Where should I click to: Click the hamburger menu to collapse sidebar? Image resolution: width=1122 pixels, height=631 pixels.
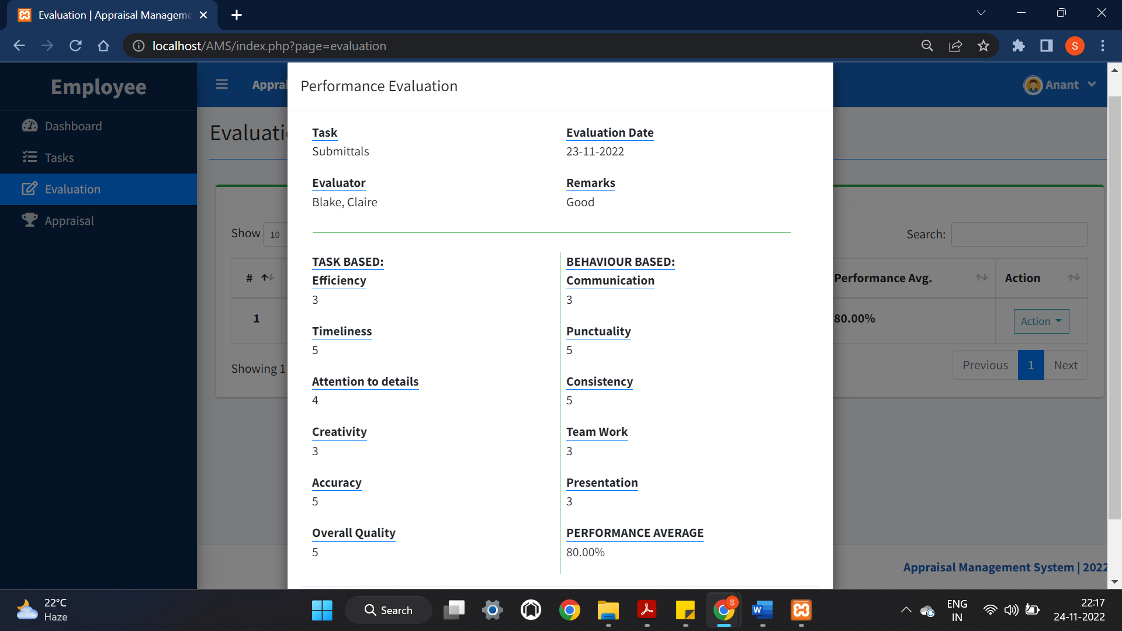tap(222, 84)
